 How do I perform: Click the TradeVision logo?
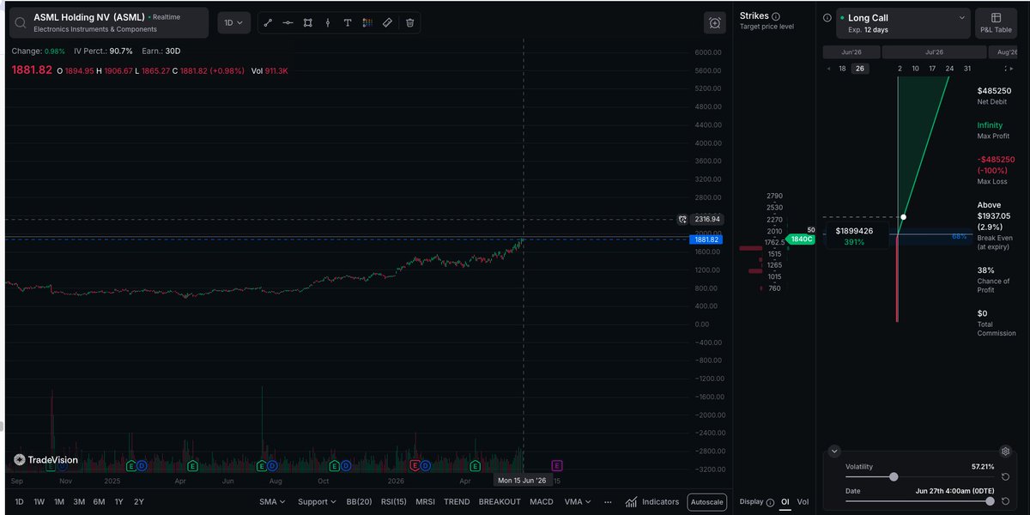point(46,460)
